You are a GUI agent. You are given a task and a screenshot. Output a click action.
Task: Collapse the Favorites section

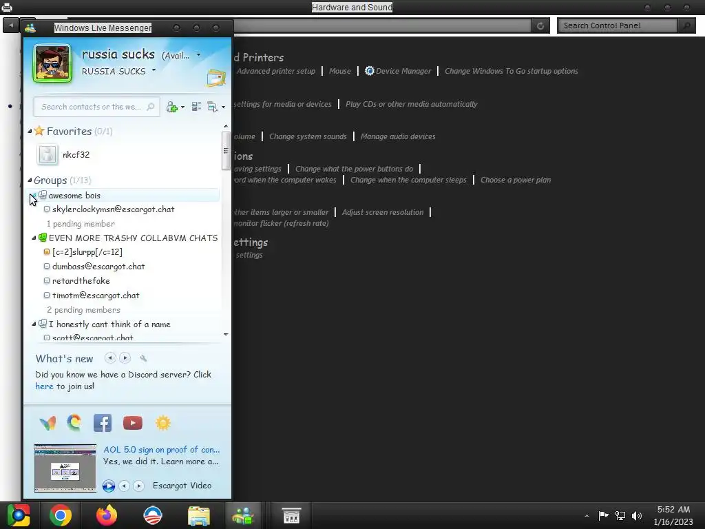click(30, 132)
